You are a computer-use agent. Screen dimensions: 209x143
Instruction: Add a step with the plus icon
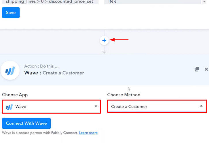point(104,40)
